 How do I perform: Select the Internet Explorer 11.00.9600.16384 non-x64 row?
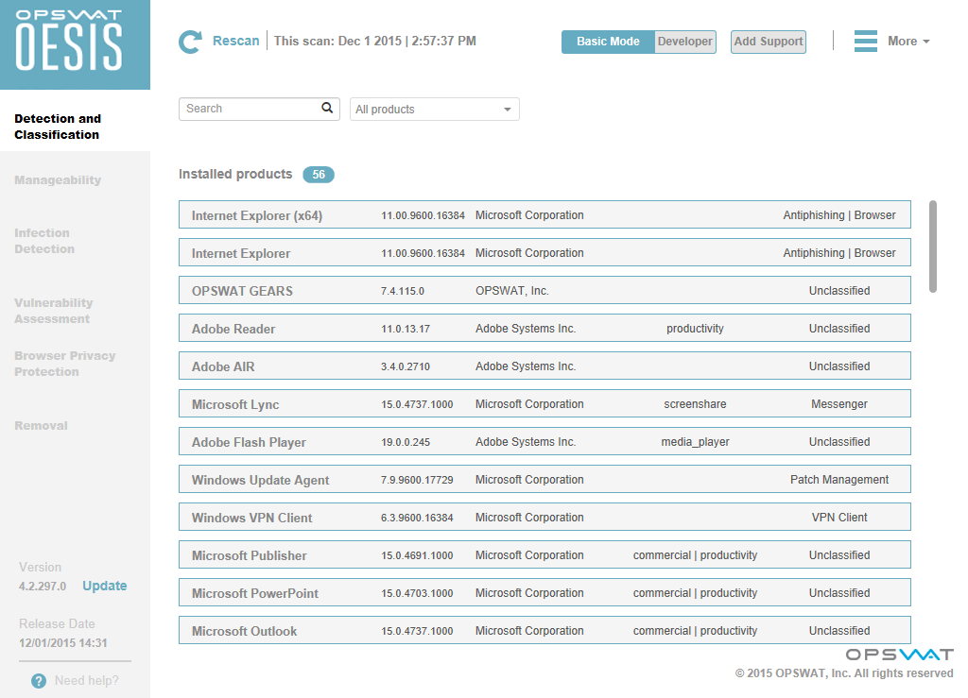(544, 252)
